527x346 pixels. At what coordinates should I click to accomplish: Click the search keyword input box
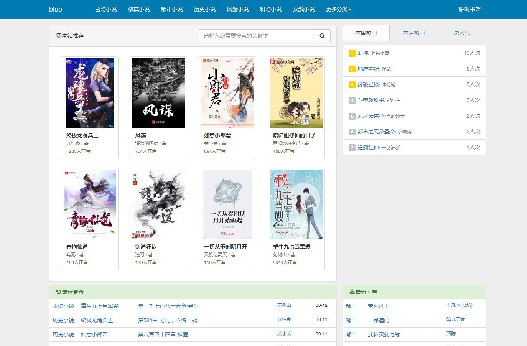(256, 35)
